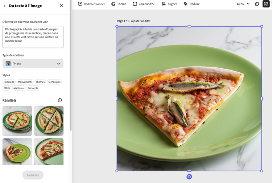The height and width of the screenshot is (183, 272).
Task: Click the rotate handle below the image
Action: pos(189,176)
